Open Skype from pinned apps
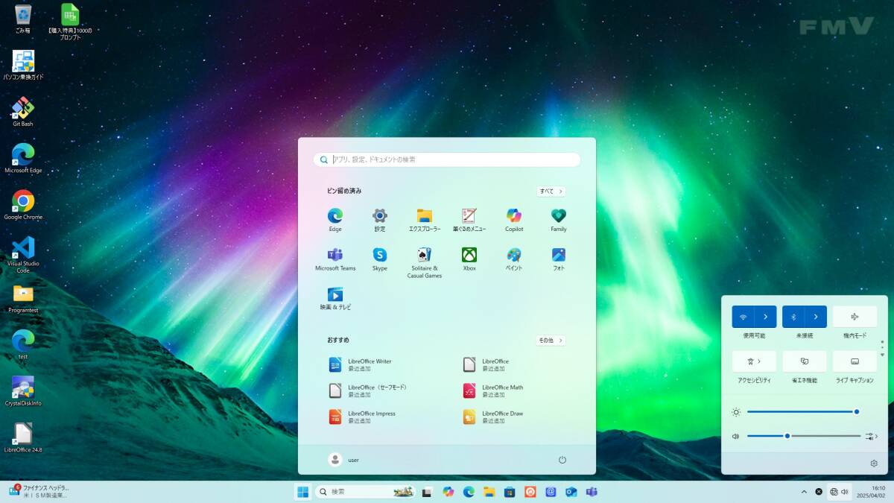The width and height of the screenshot is (894, 503). pos(380,259)
